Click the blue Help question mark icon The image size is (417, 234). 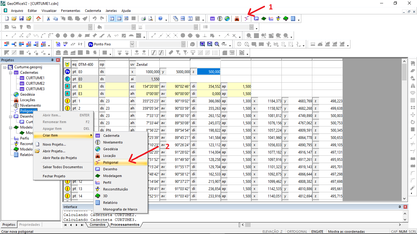point(160,19)
